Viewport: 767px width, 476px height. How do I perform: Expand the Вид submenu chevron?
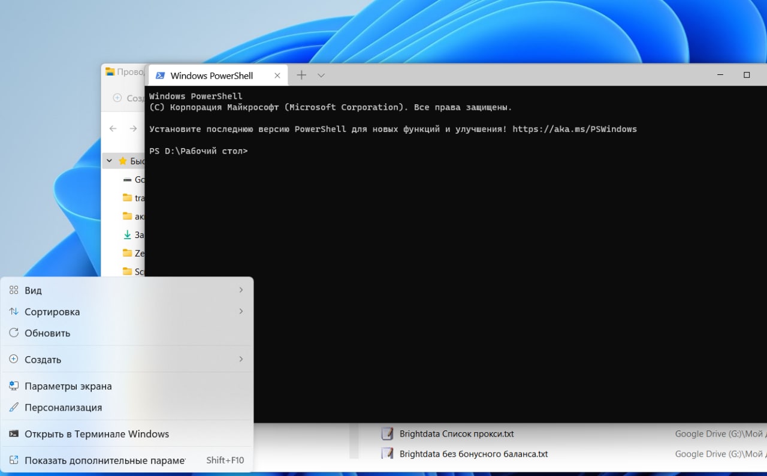click(x=241, y=290)
